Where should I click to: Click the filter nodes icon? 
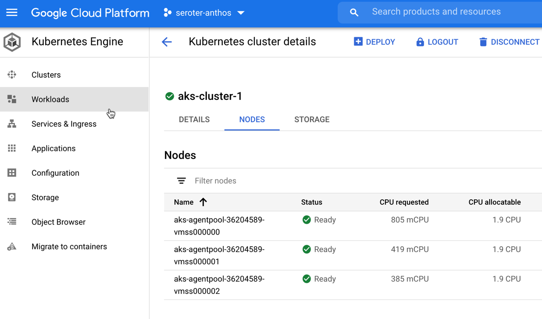click(181, 181)
